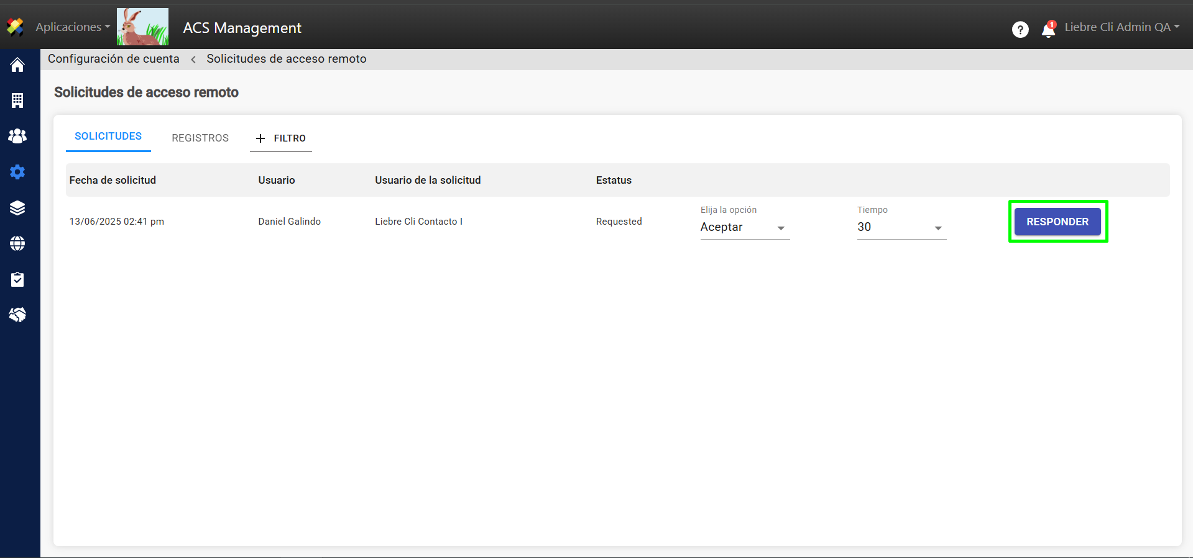Click the stacked layers sidebar icon
The width and height of the screenshot is (1193, 558).
pos(17,208)
